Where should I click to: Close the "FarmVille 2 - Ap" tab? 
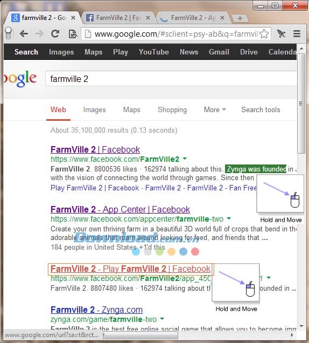[x=222, y=18]
